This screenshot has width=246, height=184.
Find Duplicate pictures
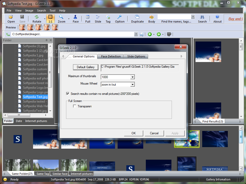[137, 19]
